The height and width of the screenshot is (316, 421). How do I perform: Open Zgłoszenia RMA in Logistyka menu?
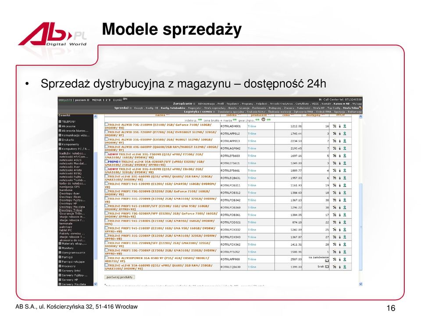tap(303, 112)
